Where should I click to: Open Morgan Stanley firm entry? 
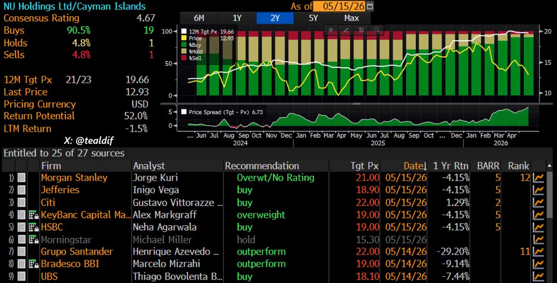[74, 178]
